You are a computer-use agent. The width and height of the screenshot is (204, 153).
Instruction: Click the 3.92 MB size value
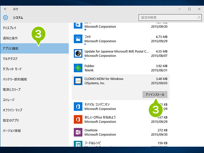click(161, 66)
